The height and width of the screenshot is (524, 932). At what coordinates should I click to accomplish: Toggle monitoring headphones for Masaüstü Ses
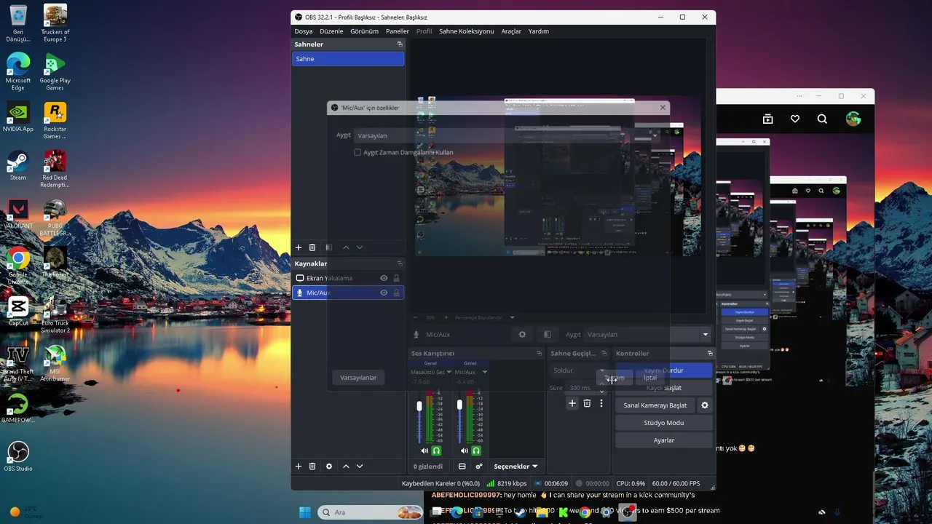[437, 451]
